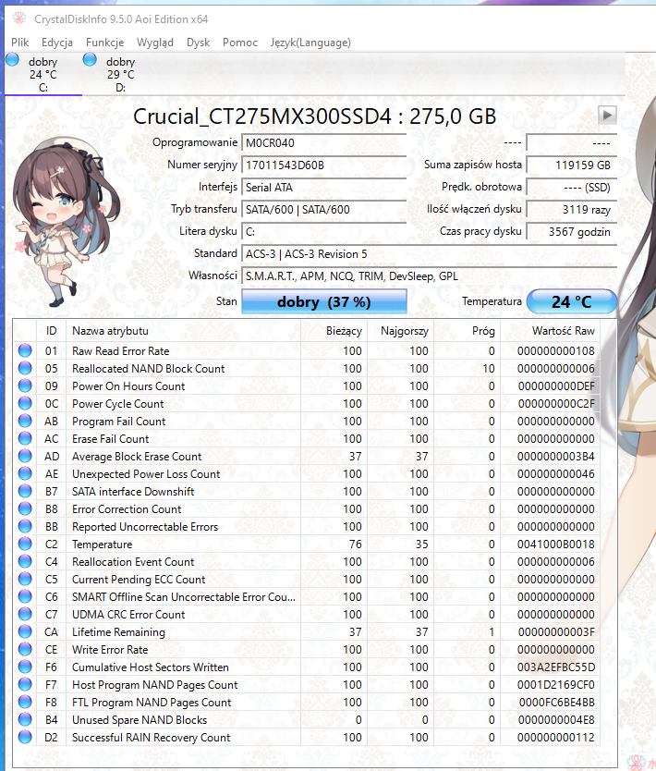Click the Własności features field

click(429, 275)
